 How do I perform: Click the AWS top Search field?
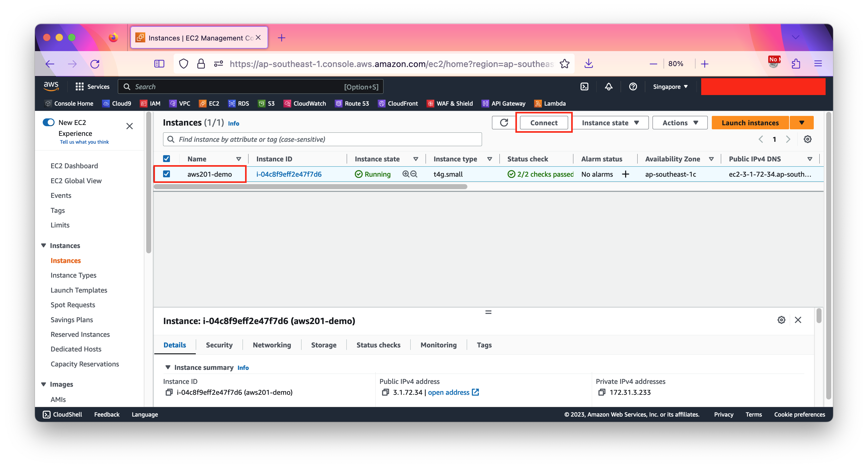tap(250, 87)
